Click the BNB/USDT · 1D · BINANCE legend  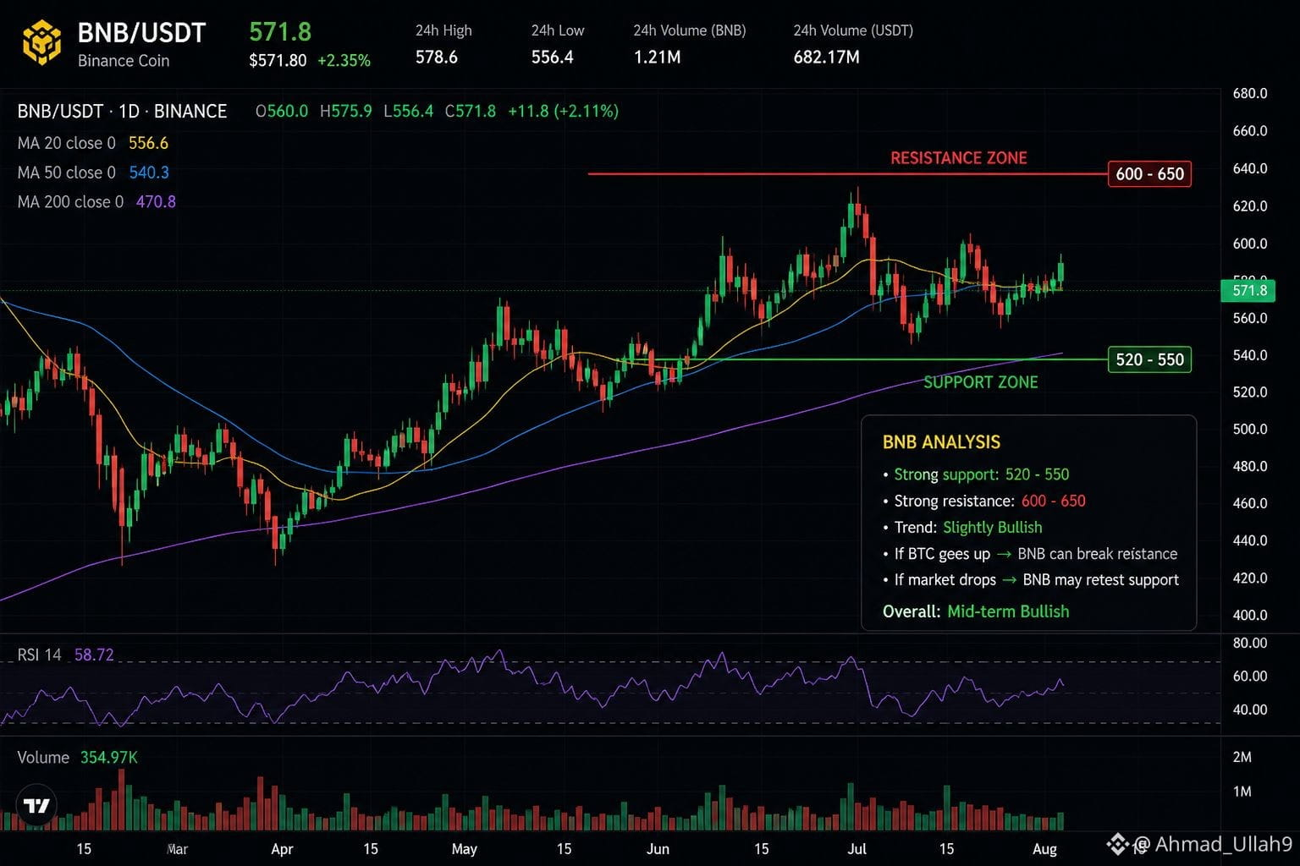(123, 112)
